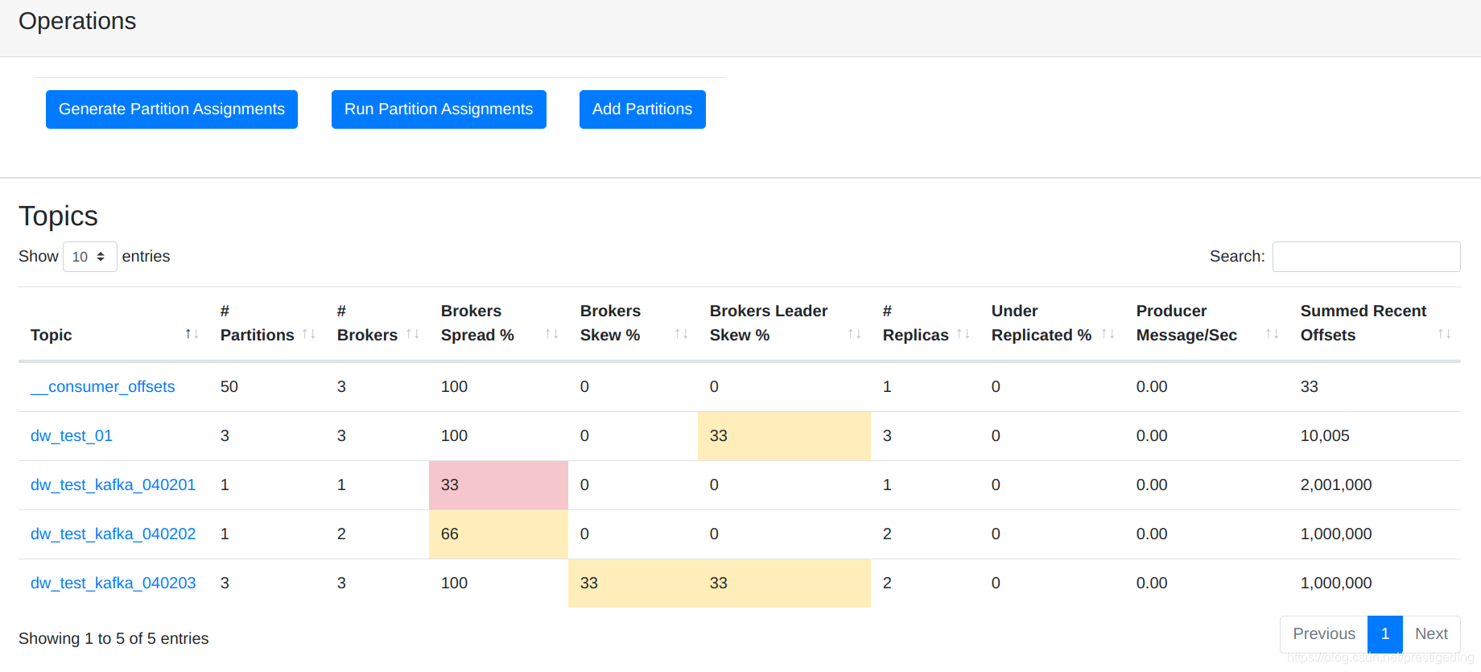This screenshot has height=672, width=1481.
Task: Open dw_test_kafka_040203 topic link
Action: click(x=113, y=583)
